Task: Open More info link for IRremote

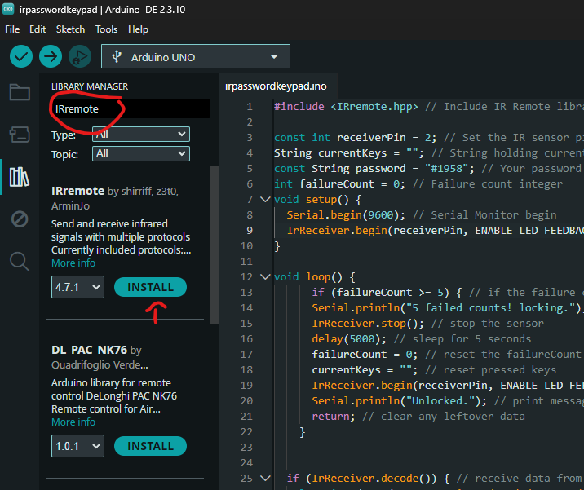Action: (x=73, y=263)
